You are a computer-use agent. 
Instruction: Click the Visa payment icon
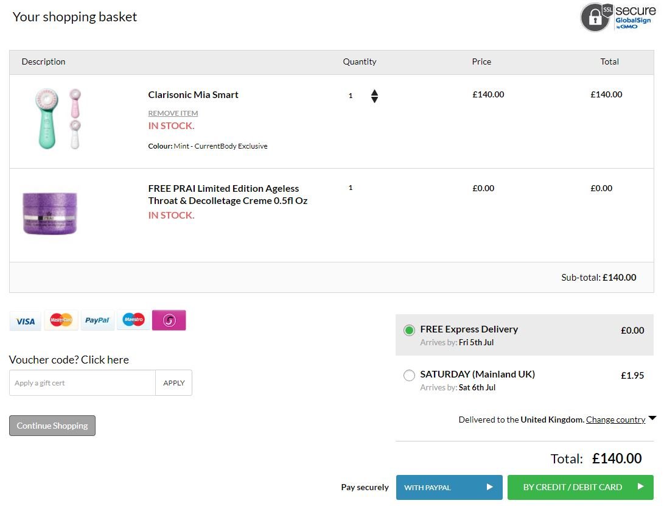coord(26,321)
